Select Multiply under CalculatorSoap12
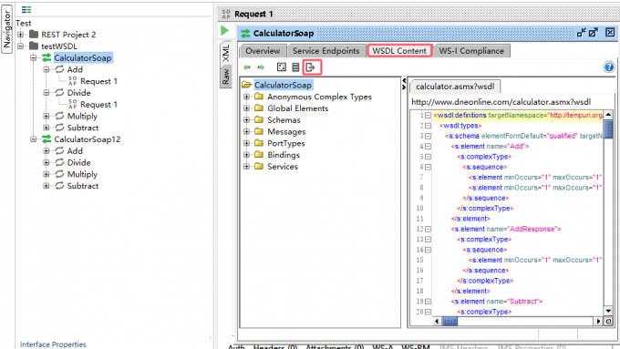The width and height of the screenshot is (620, 349). (82, 174)
